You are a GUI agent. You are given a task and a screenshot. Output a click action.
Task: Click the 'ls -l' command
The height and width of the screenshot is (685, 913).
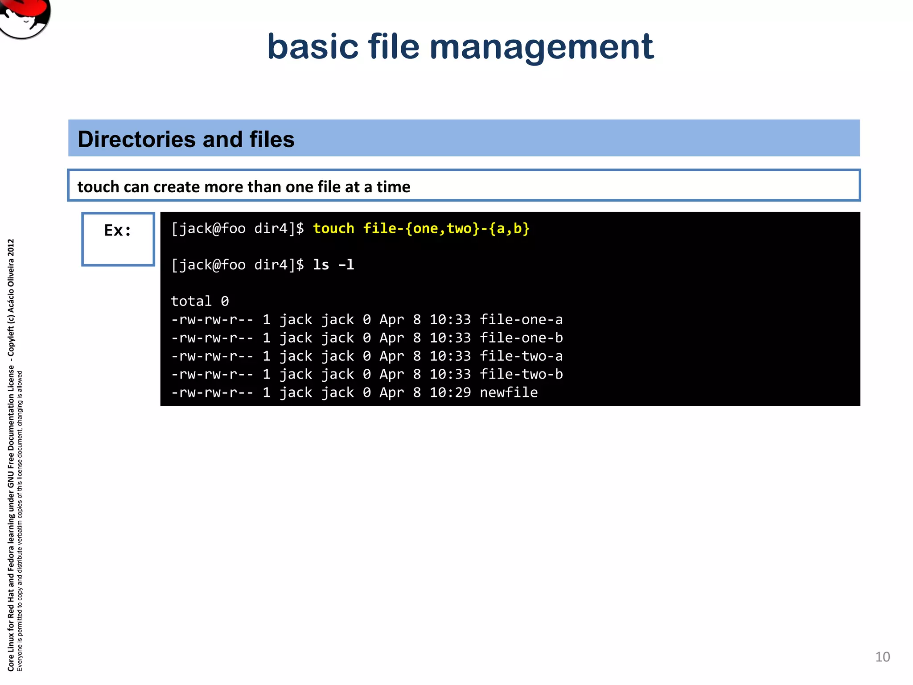click(x=333, y=265)
